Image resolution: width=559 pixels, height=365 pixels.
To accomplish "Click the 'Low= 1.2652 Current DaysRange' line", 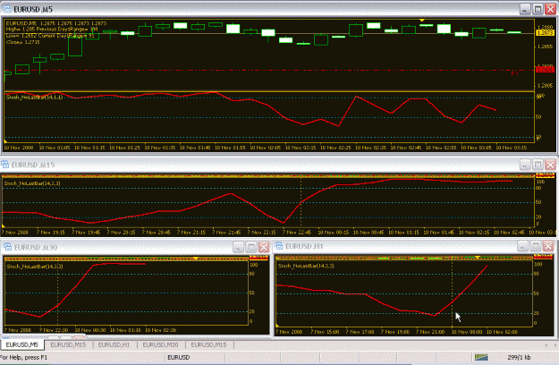I will tap(50, 36).
